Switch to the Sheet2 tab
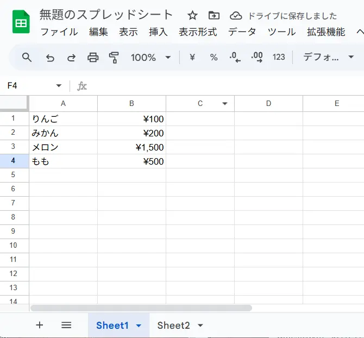 173,326
